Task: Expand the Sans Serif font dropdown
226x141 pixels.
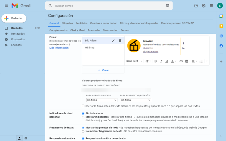Action: [134, 61]
